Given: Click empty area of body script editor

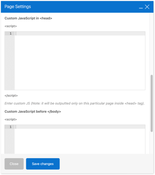Looking at the screenshot, I should click(80, 141).
